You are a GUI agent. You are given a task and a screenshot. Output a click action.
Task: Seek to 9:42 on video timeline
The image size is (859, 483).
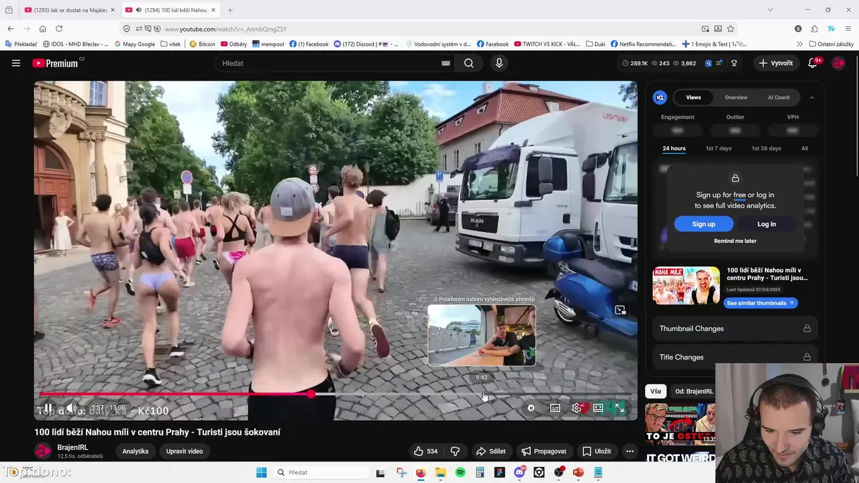[482, 394]
